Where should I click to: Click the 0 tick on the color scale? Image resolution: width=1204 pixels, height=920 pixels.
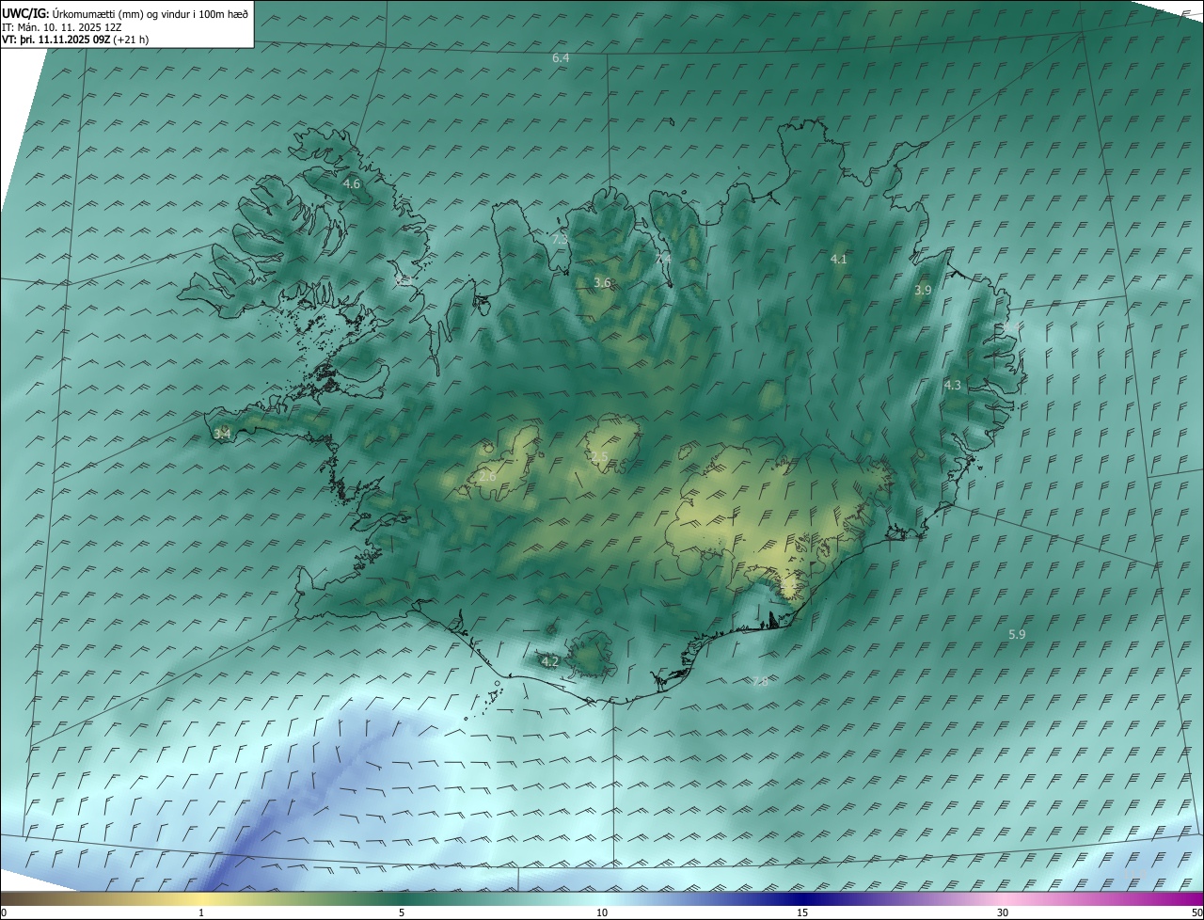pyautogui.click(x=4, y=913)
